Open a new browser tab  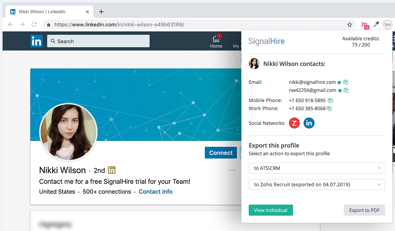coord(101,12)
